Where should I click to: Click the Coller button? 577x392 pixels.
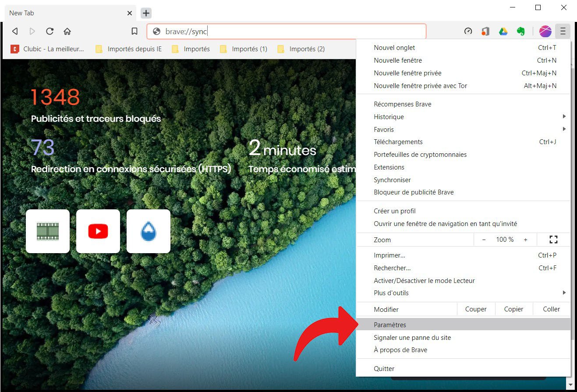click(x=551, y=309)
